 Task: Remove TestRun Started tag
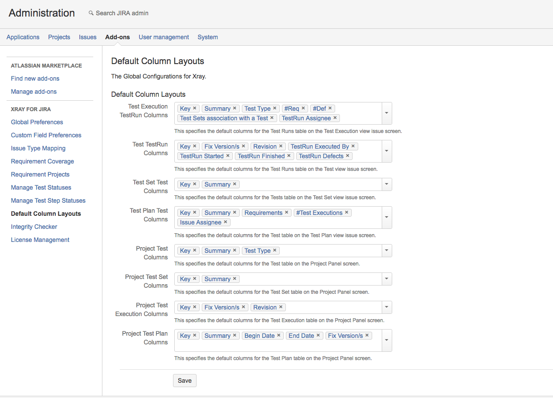pyautogui.click(x=227, y=156)
